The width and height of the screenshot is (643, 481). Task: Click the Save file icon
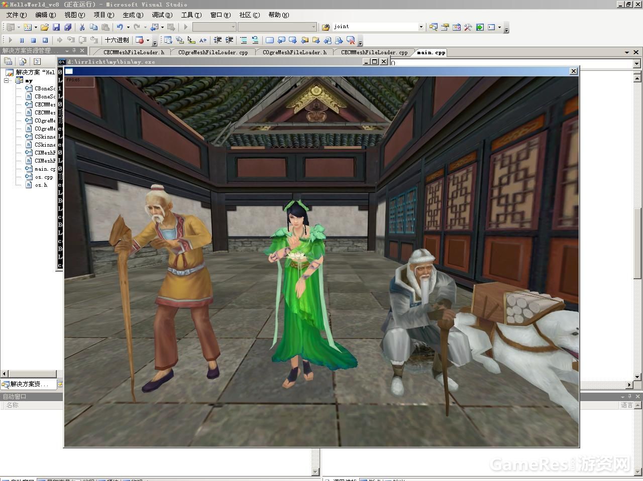[x=56, y=27]
